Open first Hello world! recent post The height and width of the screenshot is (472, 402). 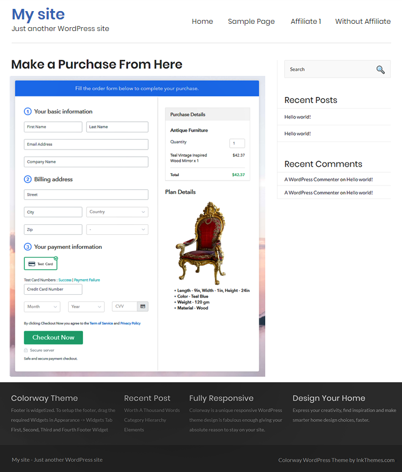[x=297, y=117]
